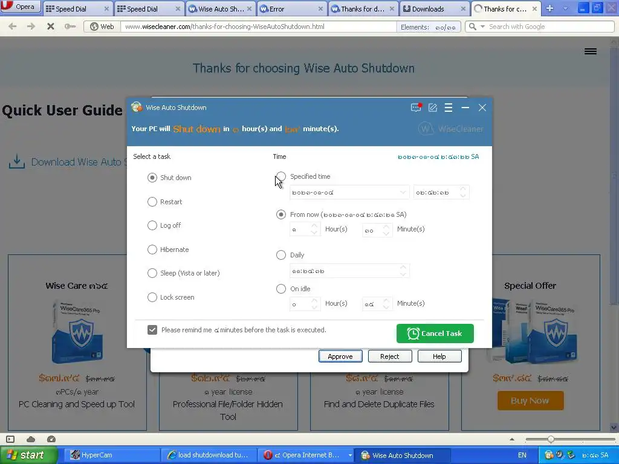Image resolution: width=619 pixels, height=464 pixels.
Task: Switch to the Wise Auto Sh... tab
Action: click(x=221, y=8)
